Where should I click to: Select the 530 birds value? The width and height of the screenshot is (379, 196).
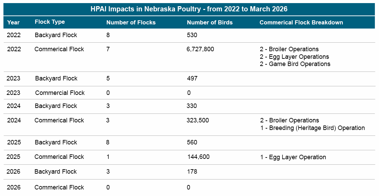[x=192, y=35]
